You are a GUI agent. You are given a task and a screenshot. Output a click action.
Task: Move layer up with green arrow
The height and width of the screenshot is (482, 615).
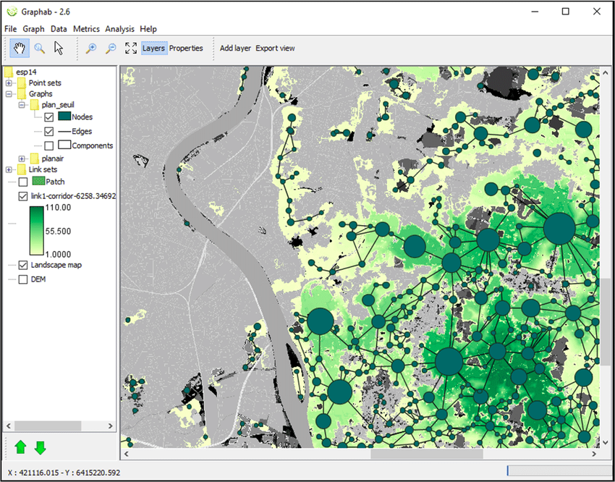click(x=21, y=447)
